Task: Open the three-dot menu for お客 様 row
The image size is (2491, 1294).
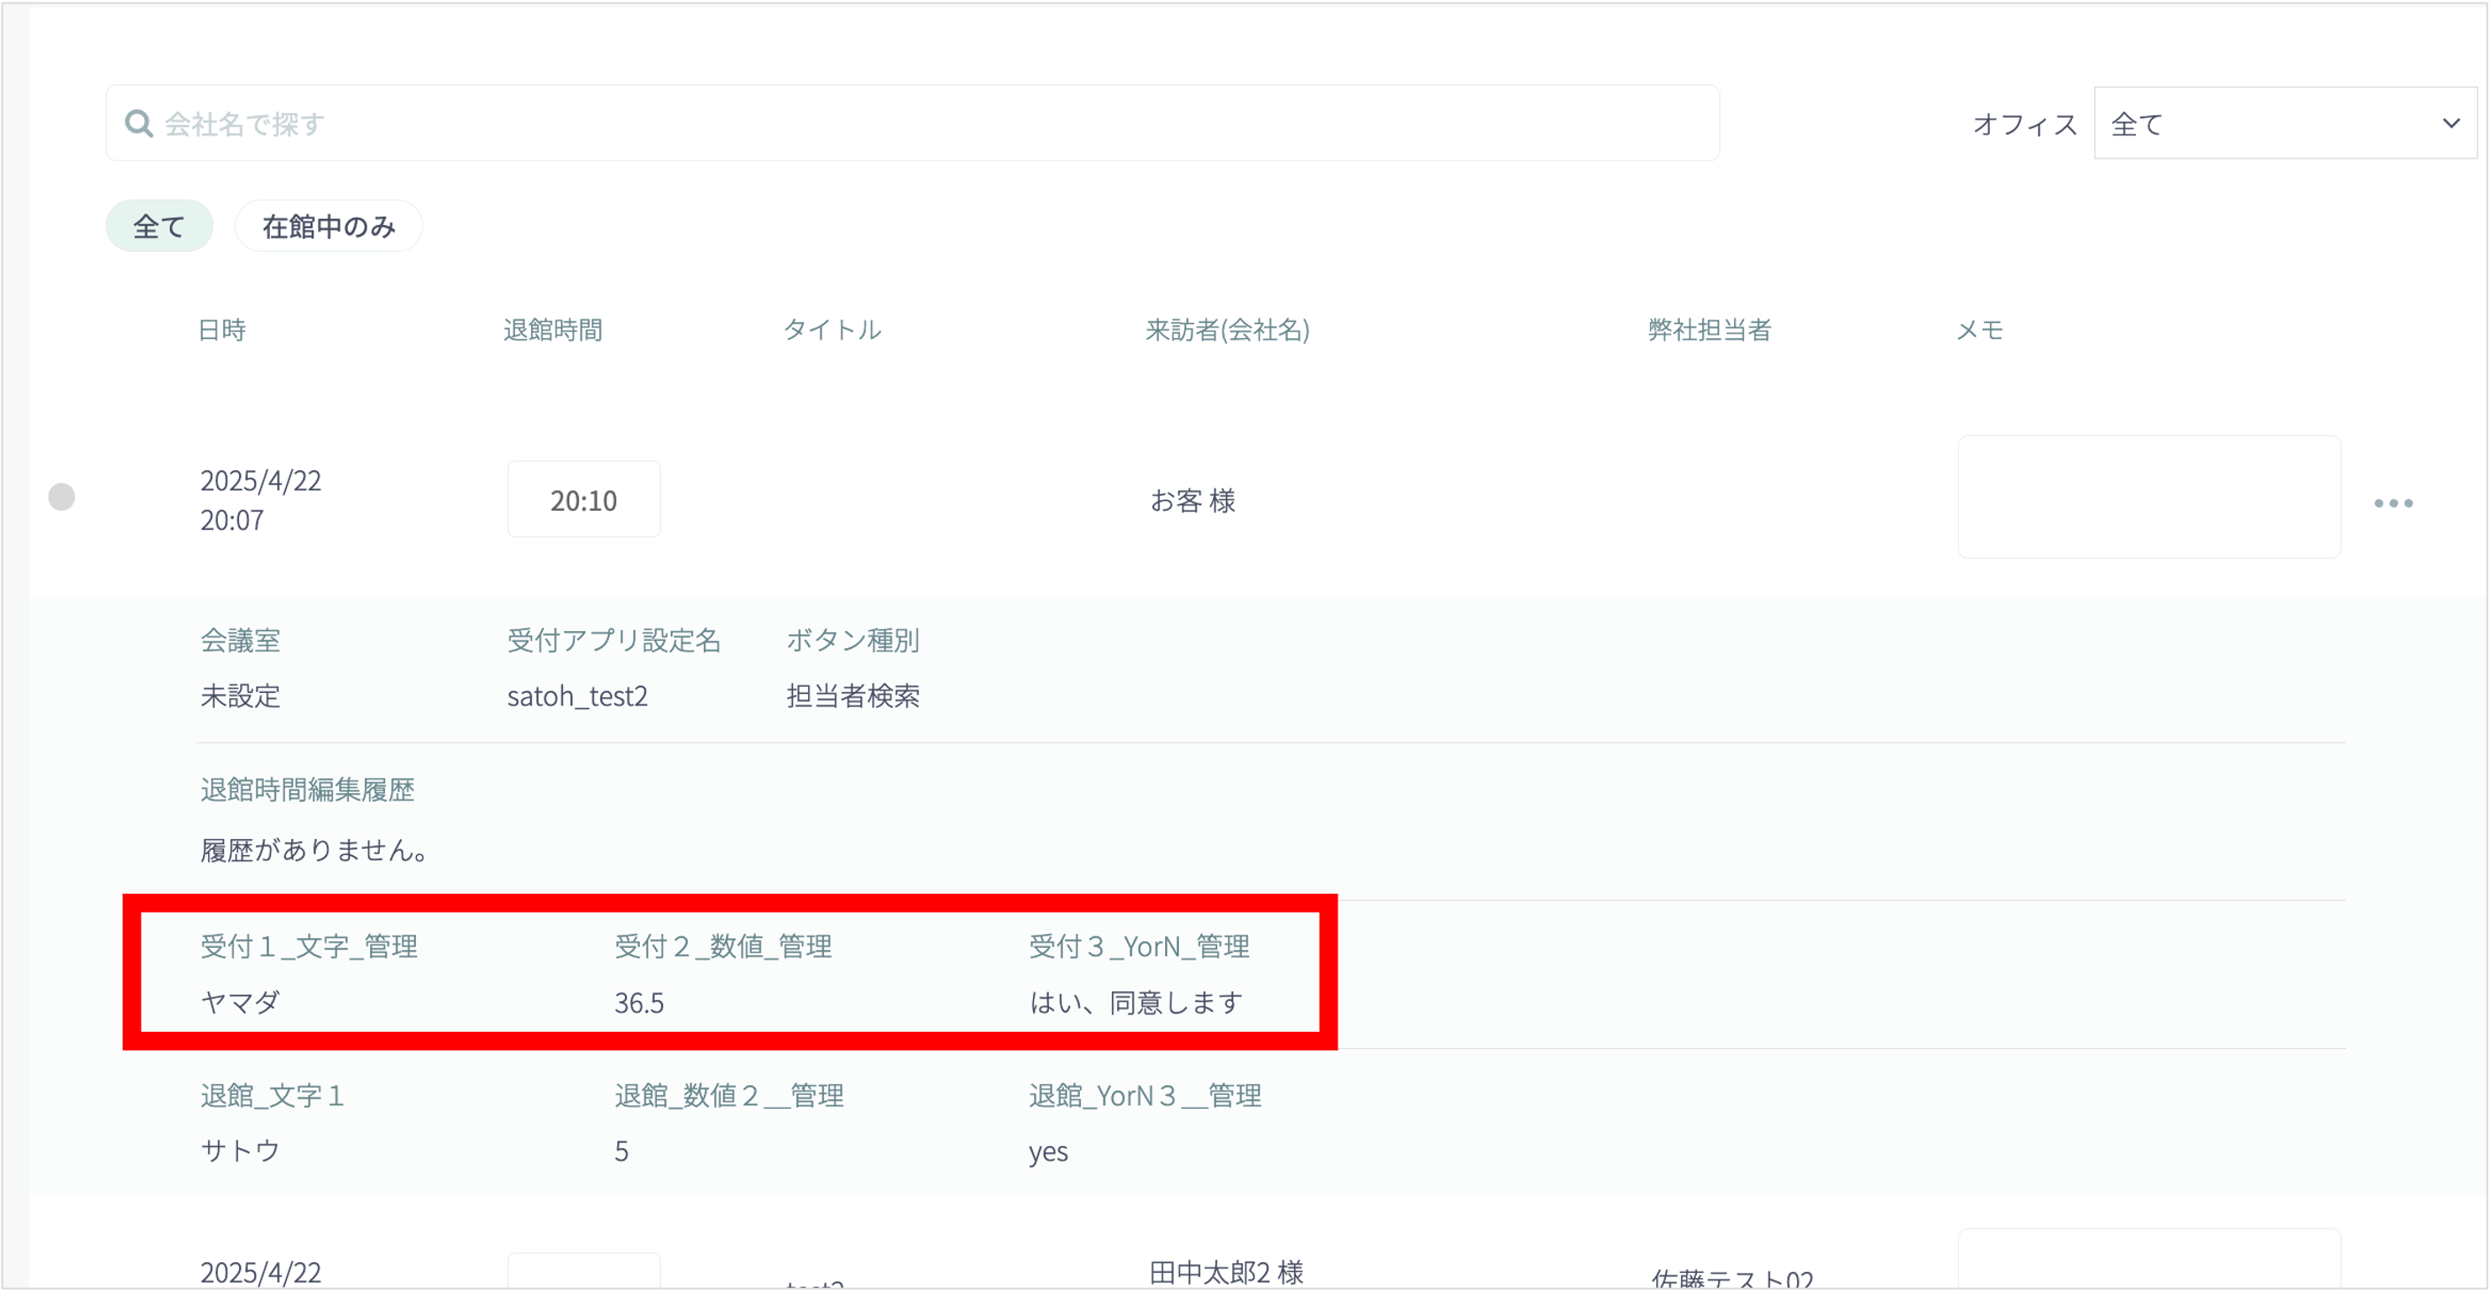Action: [x=2393, y=503]
